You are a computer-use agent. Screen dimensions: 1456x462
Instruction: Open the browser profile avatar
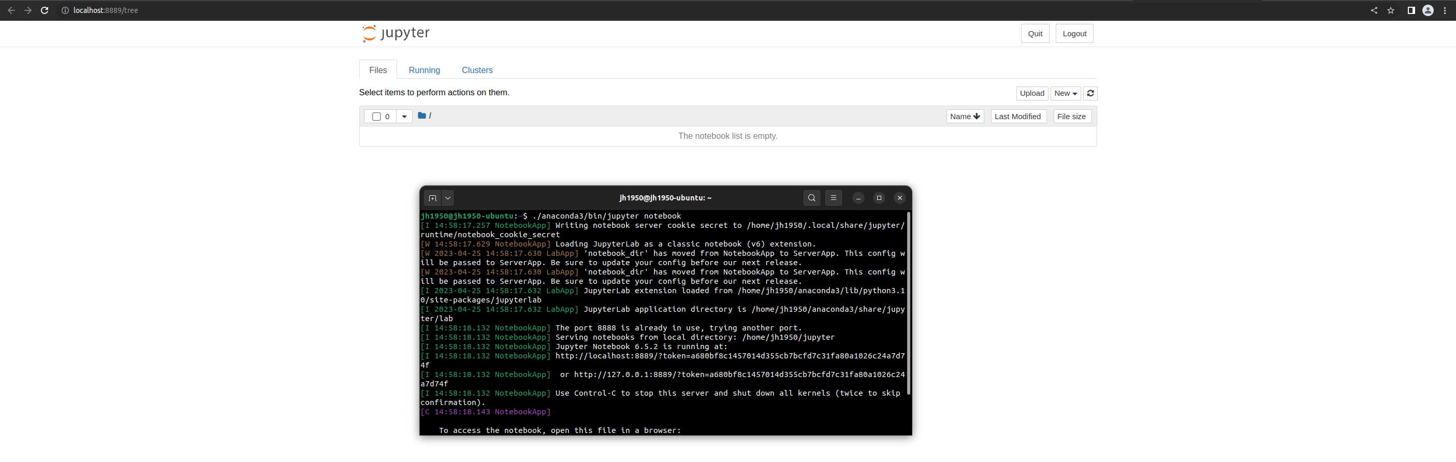pyautogui.click(x=1428, y=10)
